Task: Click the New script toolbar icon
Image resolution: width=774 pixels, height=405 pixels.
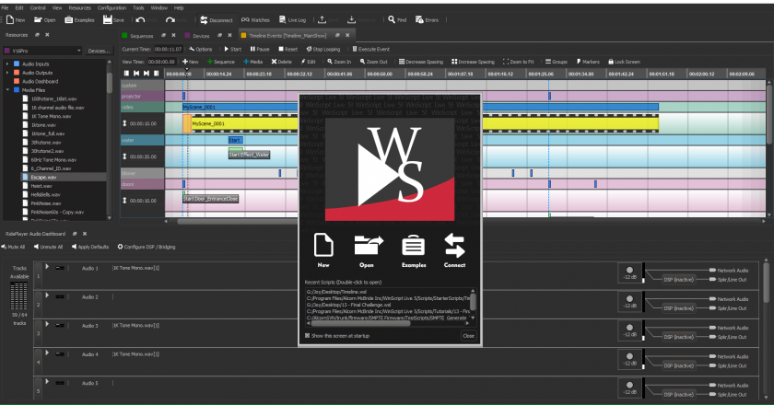Action: pyautogui.click(x=16, y=19)
